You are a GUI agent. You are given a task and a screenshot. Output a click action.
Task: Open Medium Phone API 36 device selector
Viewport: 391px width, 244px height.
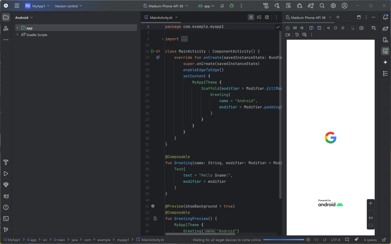point(166,6)
